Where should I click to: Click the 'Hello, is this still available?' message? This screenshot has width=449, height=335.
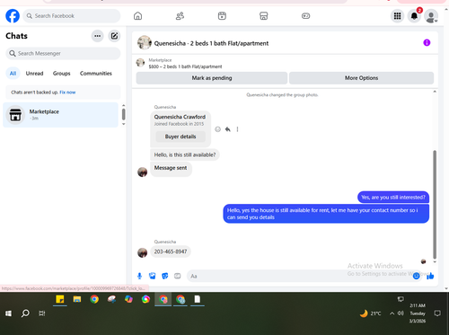(x=185, y=154)
